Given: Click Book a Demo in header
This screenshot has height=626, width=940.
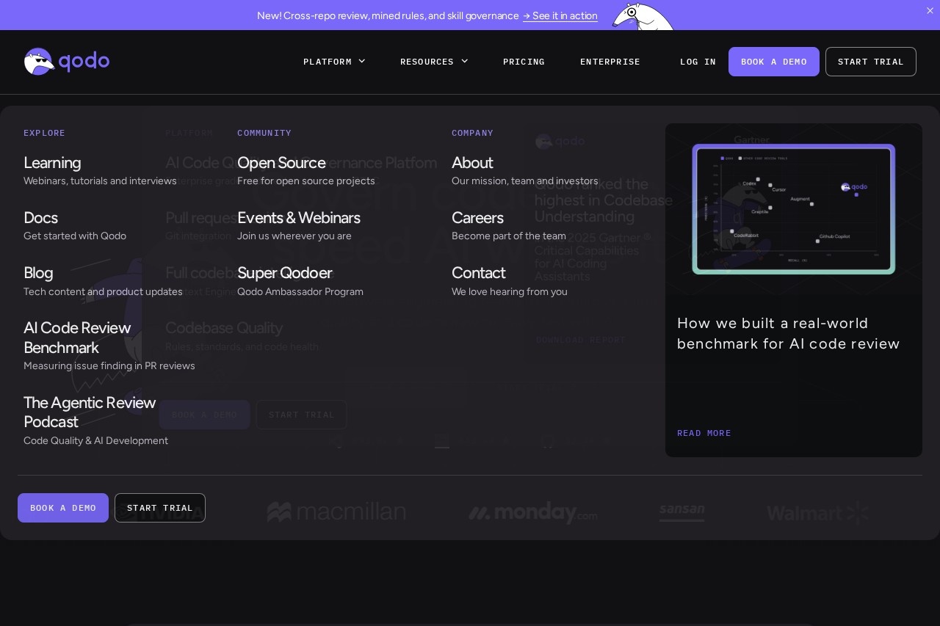Looking at the screenshot, I should click(x=774, y=62).
